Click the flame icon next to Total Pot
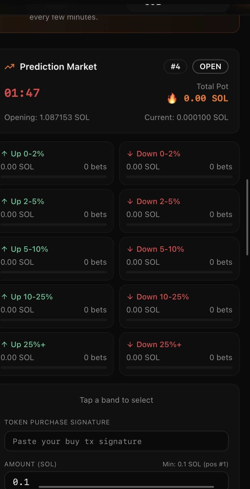250x489 pixels. tap(172, 98)
